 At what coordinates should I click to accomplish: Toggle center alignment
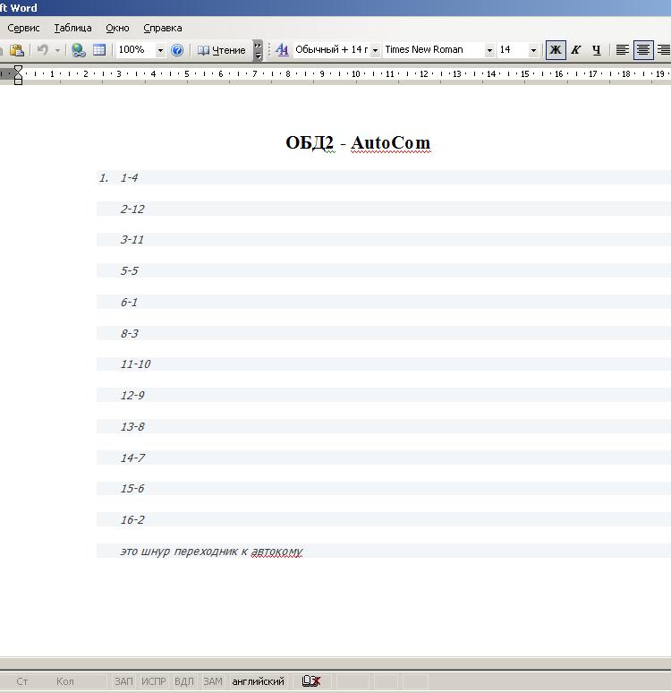(x=642, y=50)
